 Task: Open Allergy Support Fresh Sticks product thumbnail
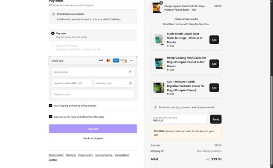point(157,8)
